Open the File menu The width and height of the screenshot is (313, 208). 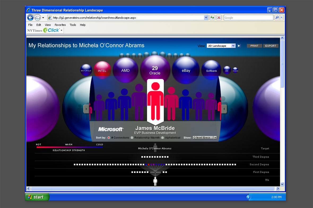(30, 25)
